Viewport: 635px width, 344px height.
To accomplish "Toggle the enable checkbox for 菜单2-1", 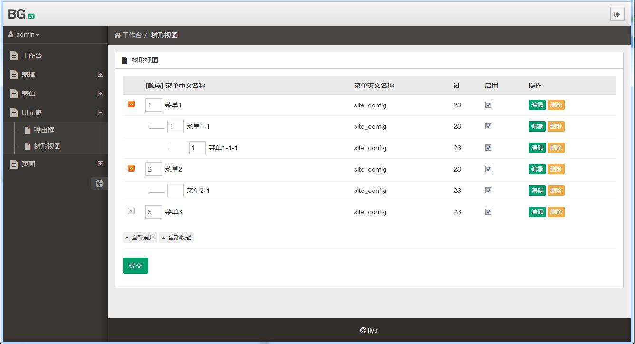I will pos(488,190).
